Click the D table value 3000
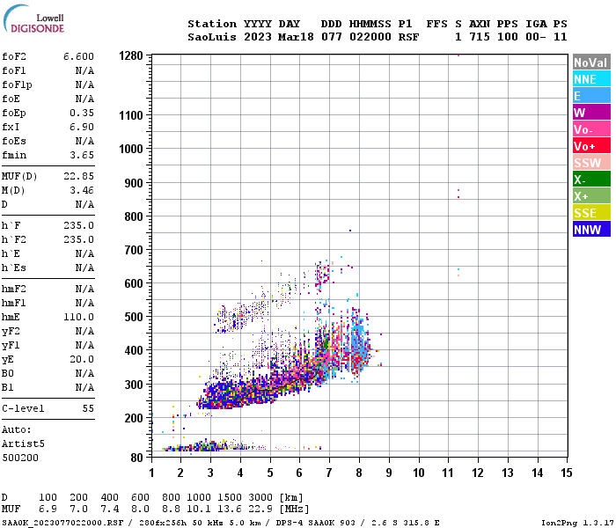 tap(260, 497)
